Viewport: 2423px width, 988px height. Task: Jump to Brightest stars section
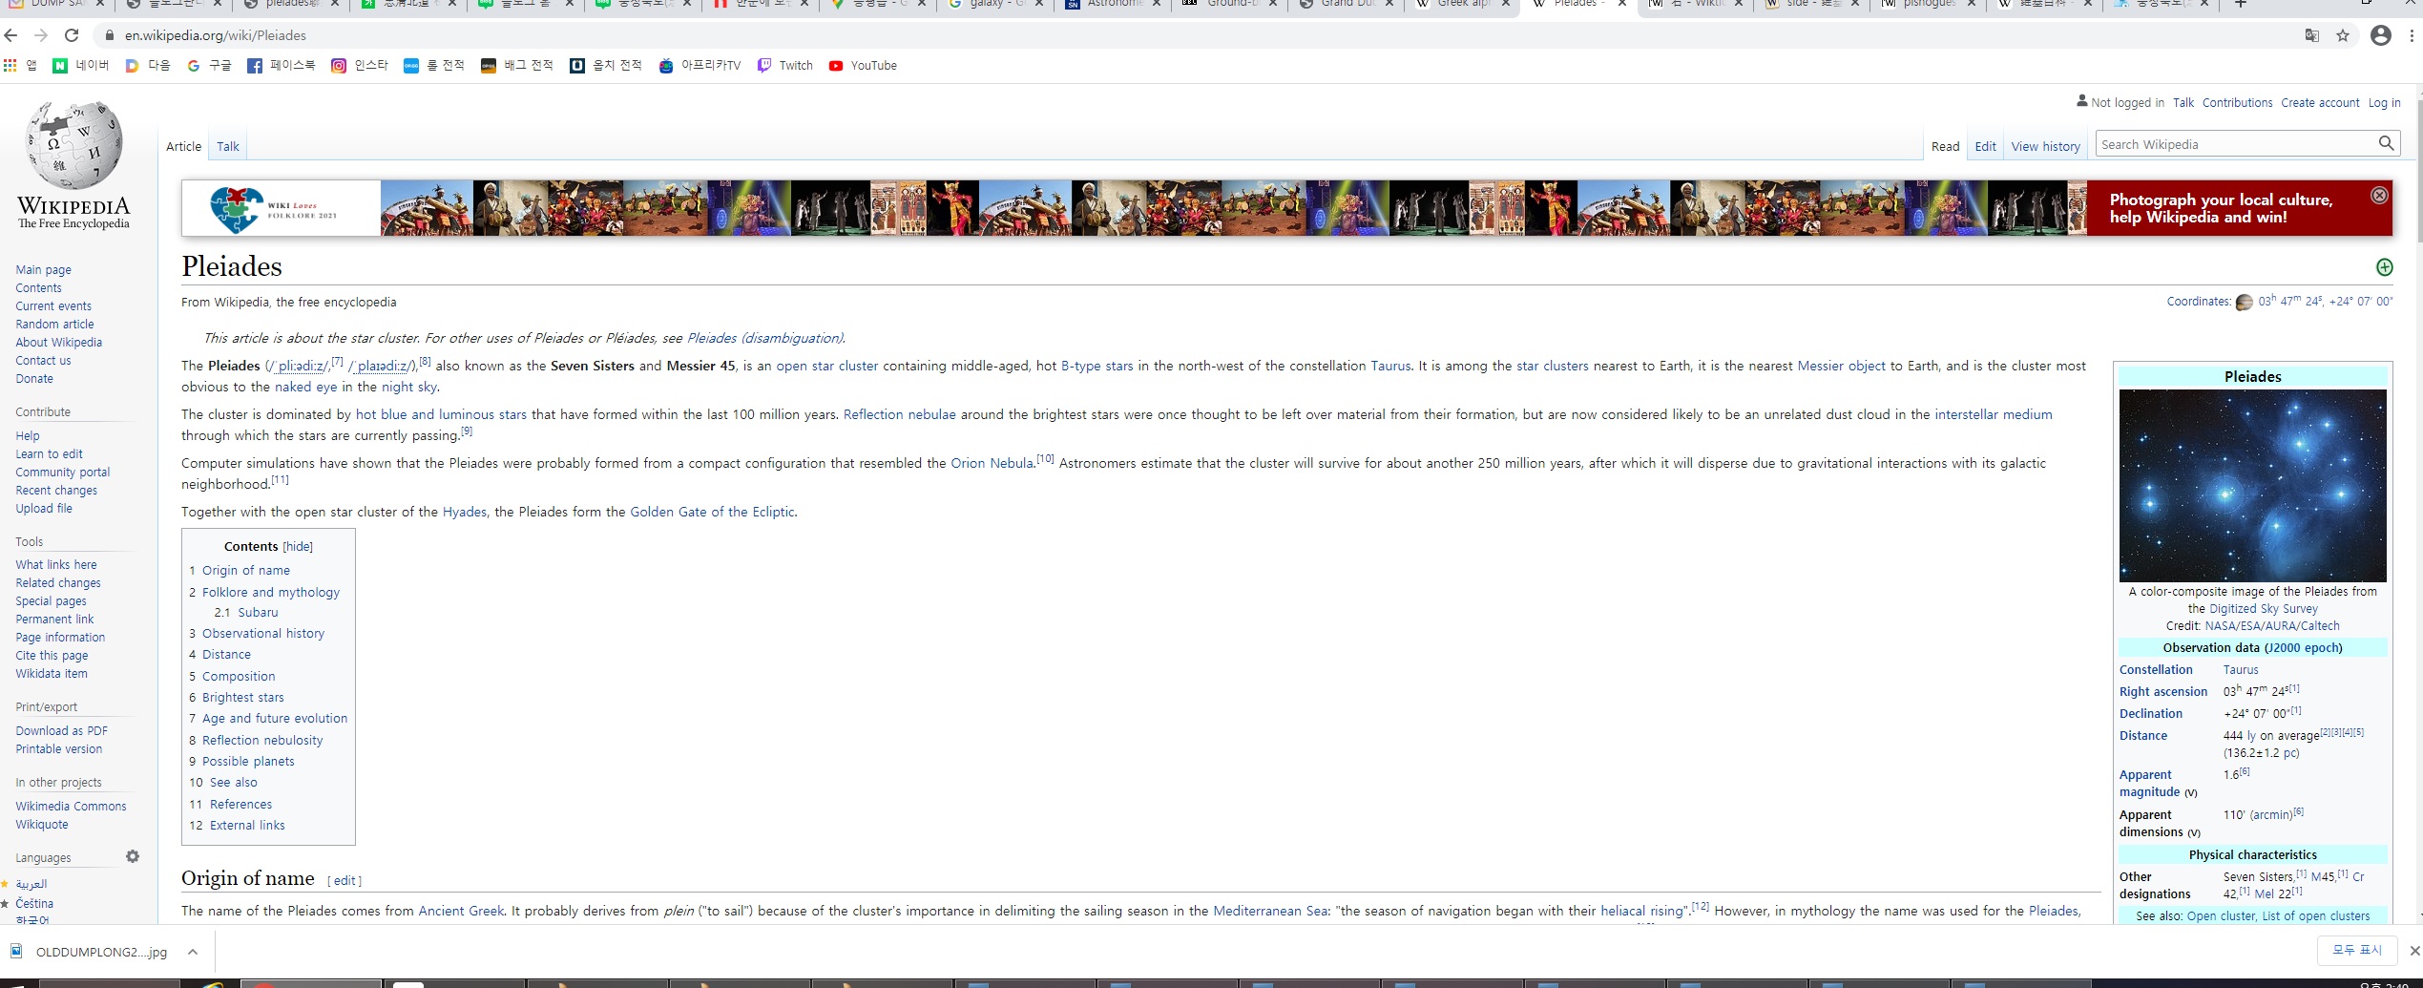tap(243, 697)
